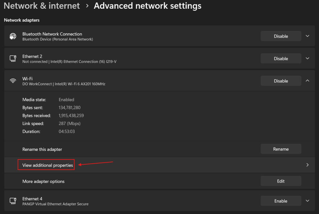Image resolution: width=319 pixels, height=214 pixels.
Task: Click PANGP Virtual Ethernet Adapter Secure text
Action: (x=55, y=204)
